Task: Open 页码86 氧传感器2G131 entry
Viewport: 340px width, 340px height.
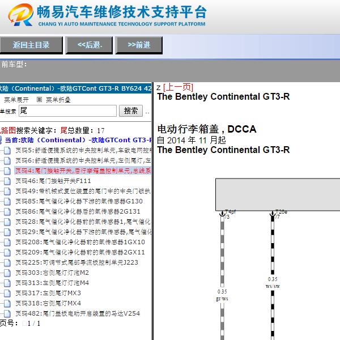Action: (x=78, y=211)
